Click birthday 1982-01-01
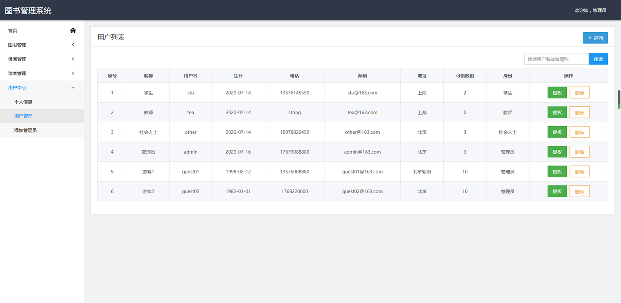621x303 pixels. 238,191
